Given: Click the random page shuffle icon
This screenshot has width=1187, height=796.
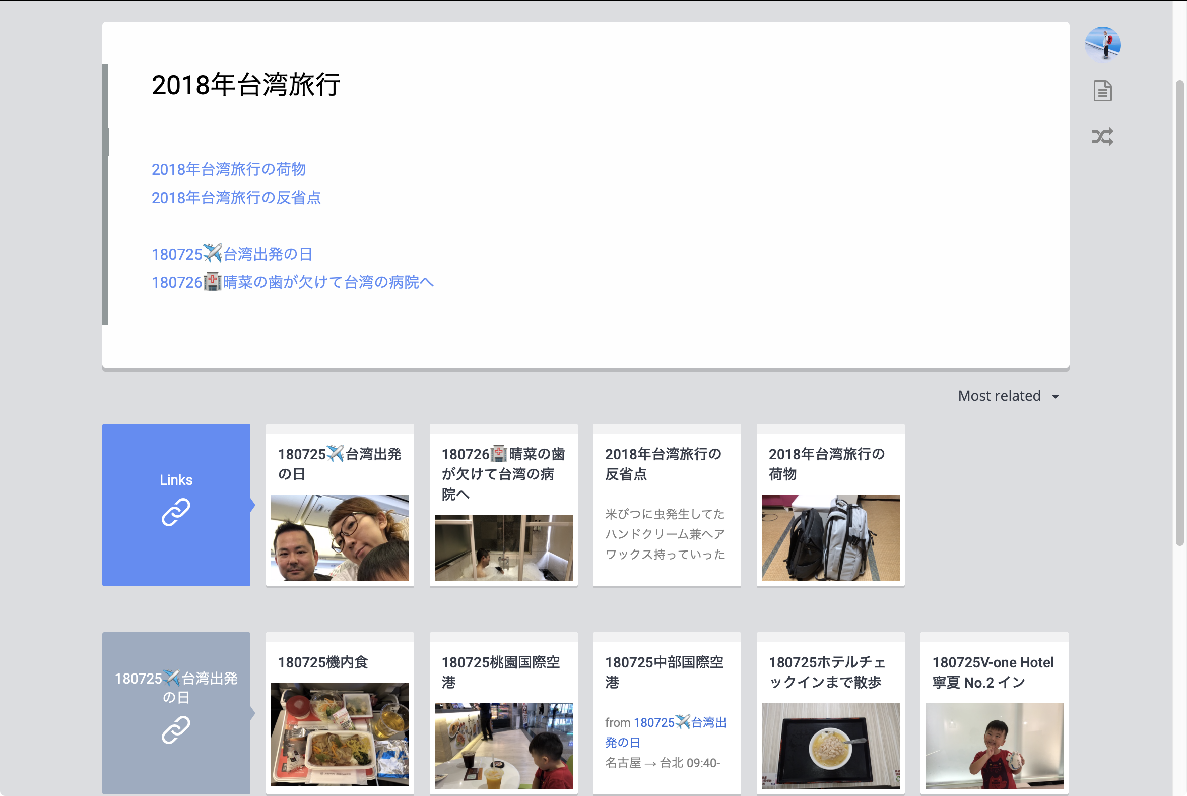Looking at the screenshot, I should point(1102,136).
